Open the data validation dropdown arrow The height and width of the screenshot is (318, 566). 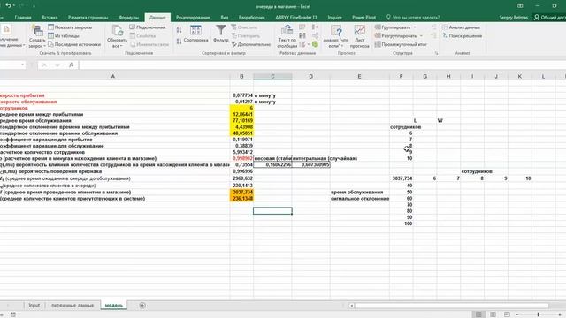point(308,45)
